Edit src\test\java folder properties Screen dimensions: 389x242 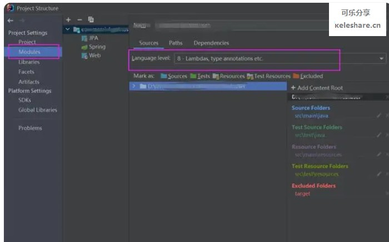pyautogui.click(x=378, y=135)
